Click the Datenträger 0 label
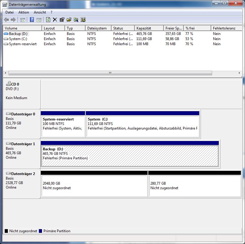 23,114
